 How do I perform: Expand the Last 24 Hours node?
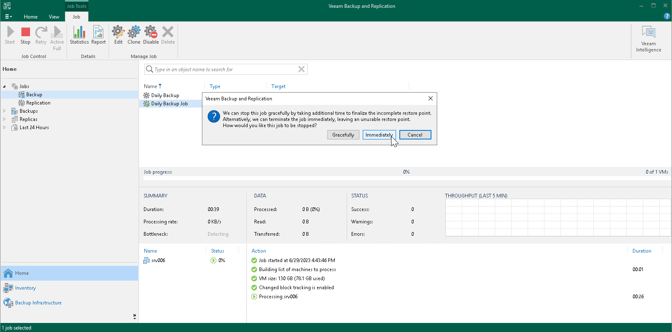5,128
